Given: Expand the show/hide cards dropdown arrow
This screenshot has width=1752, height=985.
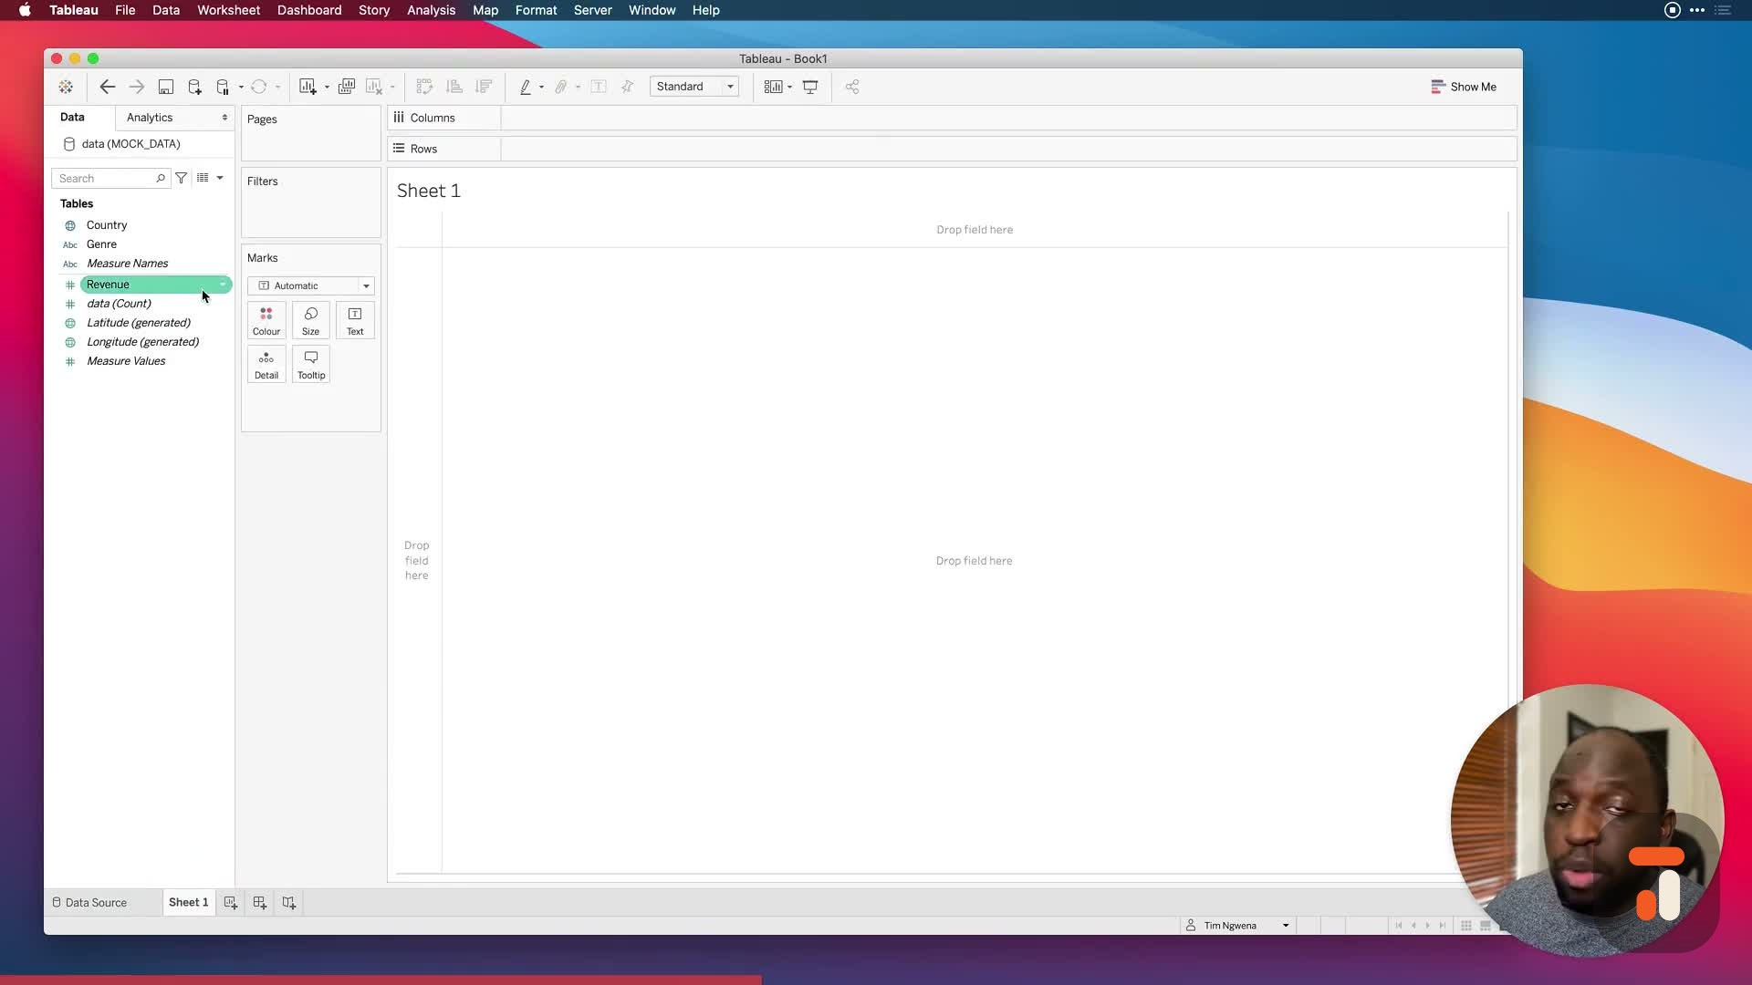Looking at the screenshot, I should click(x=789, y=88).
